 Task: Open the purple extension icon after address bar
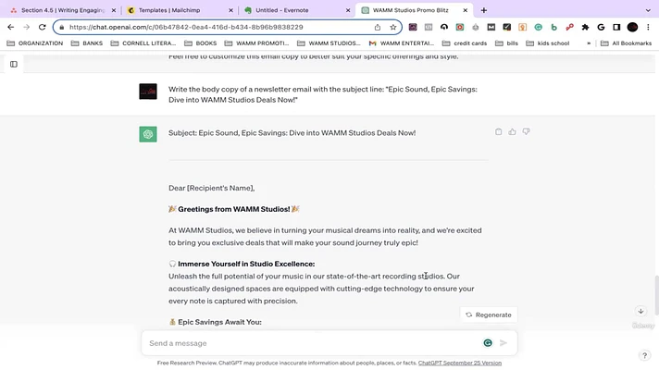click(413, 28)
